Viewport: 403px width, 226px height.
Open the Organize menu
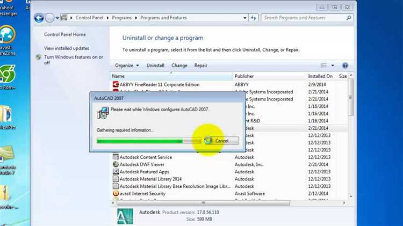point(127,65)
